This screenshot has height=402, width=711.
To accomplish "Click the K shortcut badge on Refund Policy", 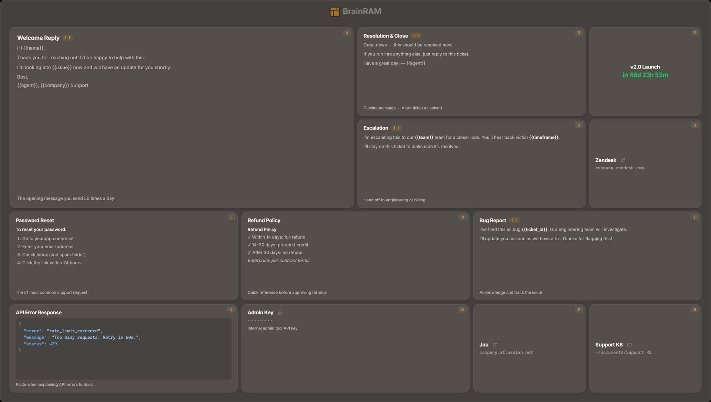I will click(x=463, y=217).
